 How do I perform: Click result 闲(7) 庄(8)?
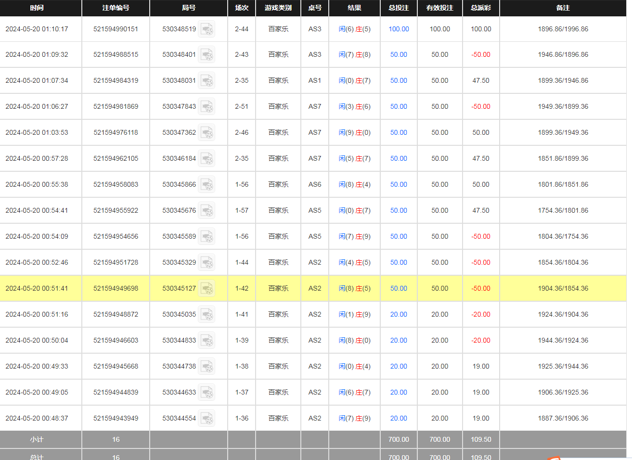354,54
